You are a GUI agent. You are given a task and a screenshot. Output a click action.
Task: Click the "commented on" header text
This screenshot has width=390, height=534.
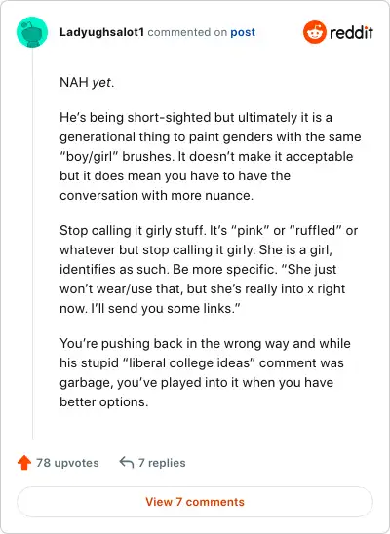(187, 32)
